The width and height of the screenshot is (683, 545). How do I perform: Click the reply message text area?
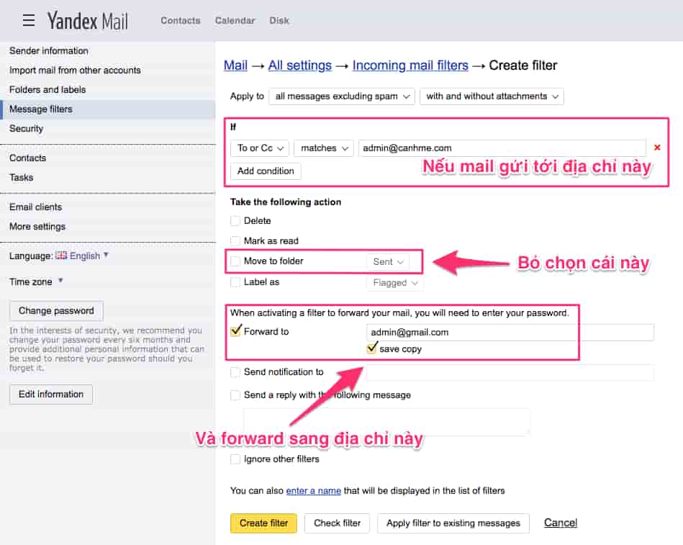pos(386,421)
